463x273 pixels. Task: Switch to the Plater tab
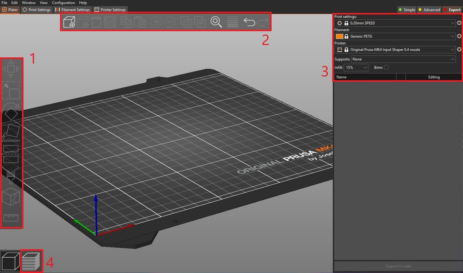10,10
